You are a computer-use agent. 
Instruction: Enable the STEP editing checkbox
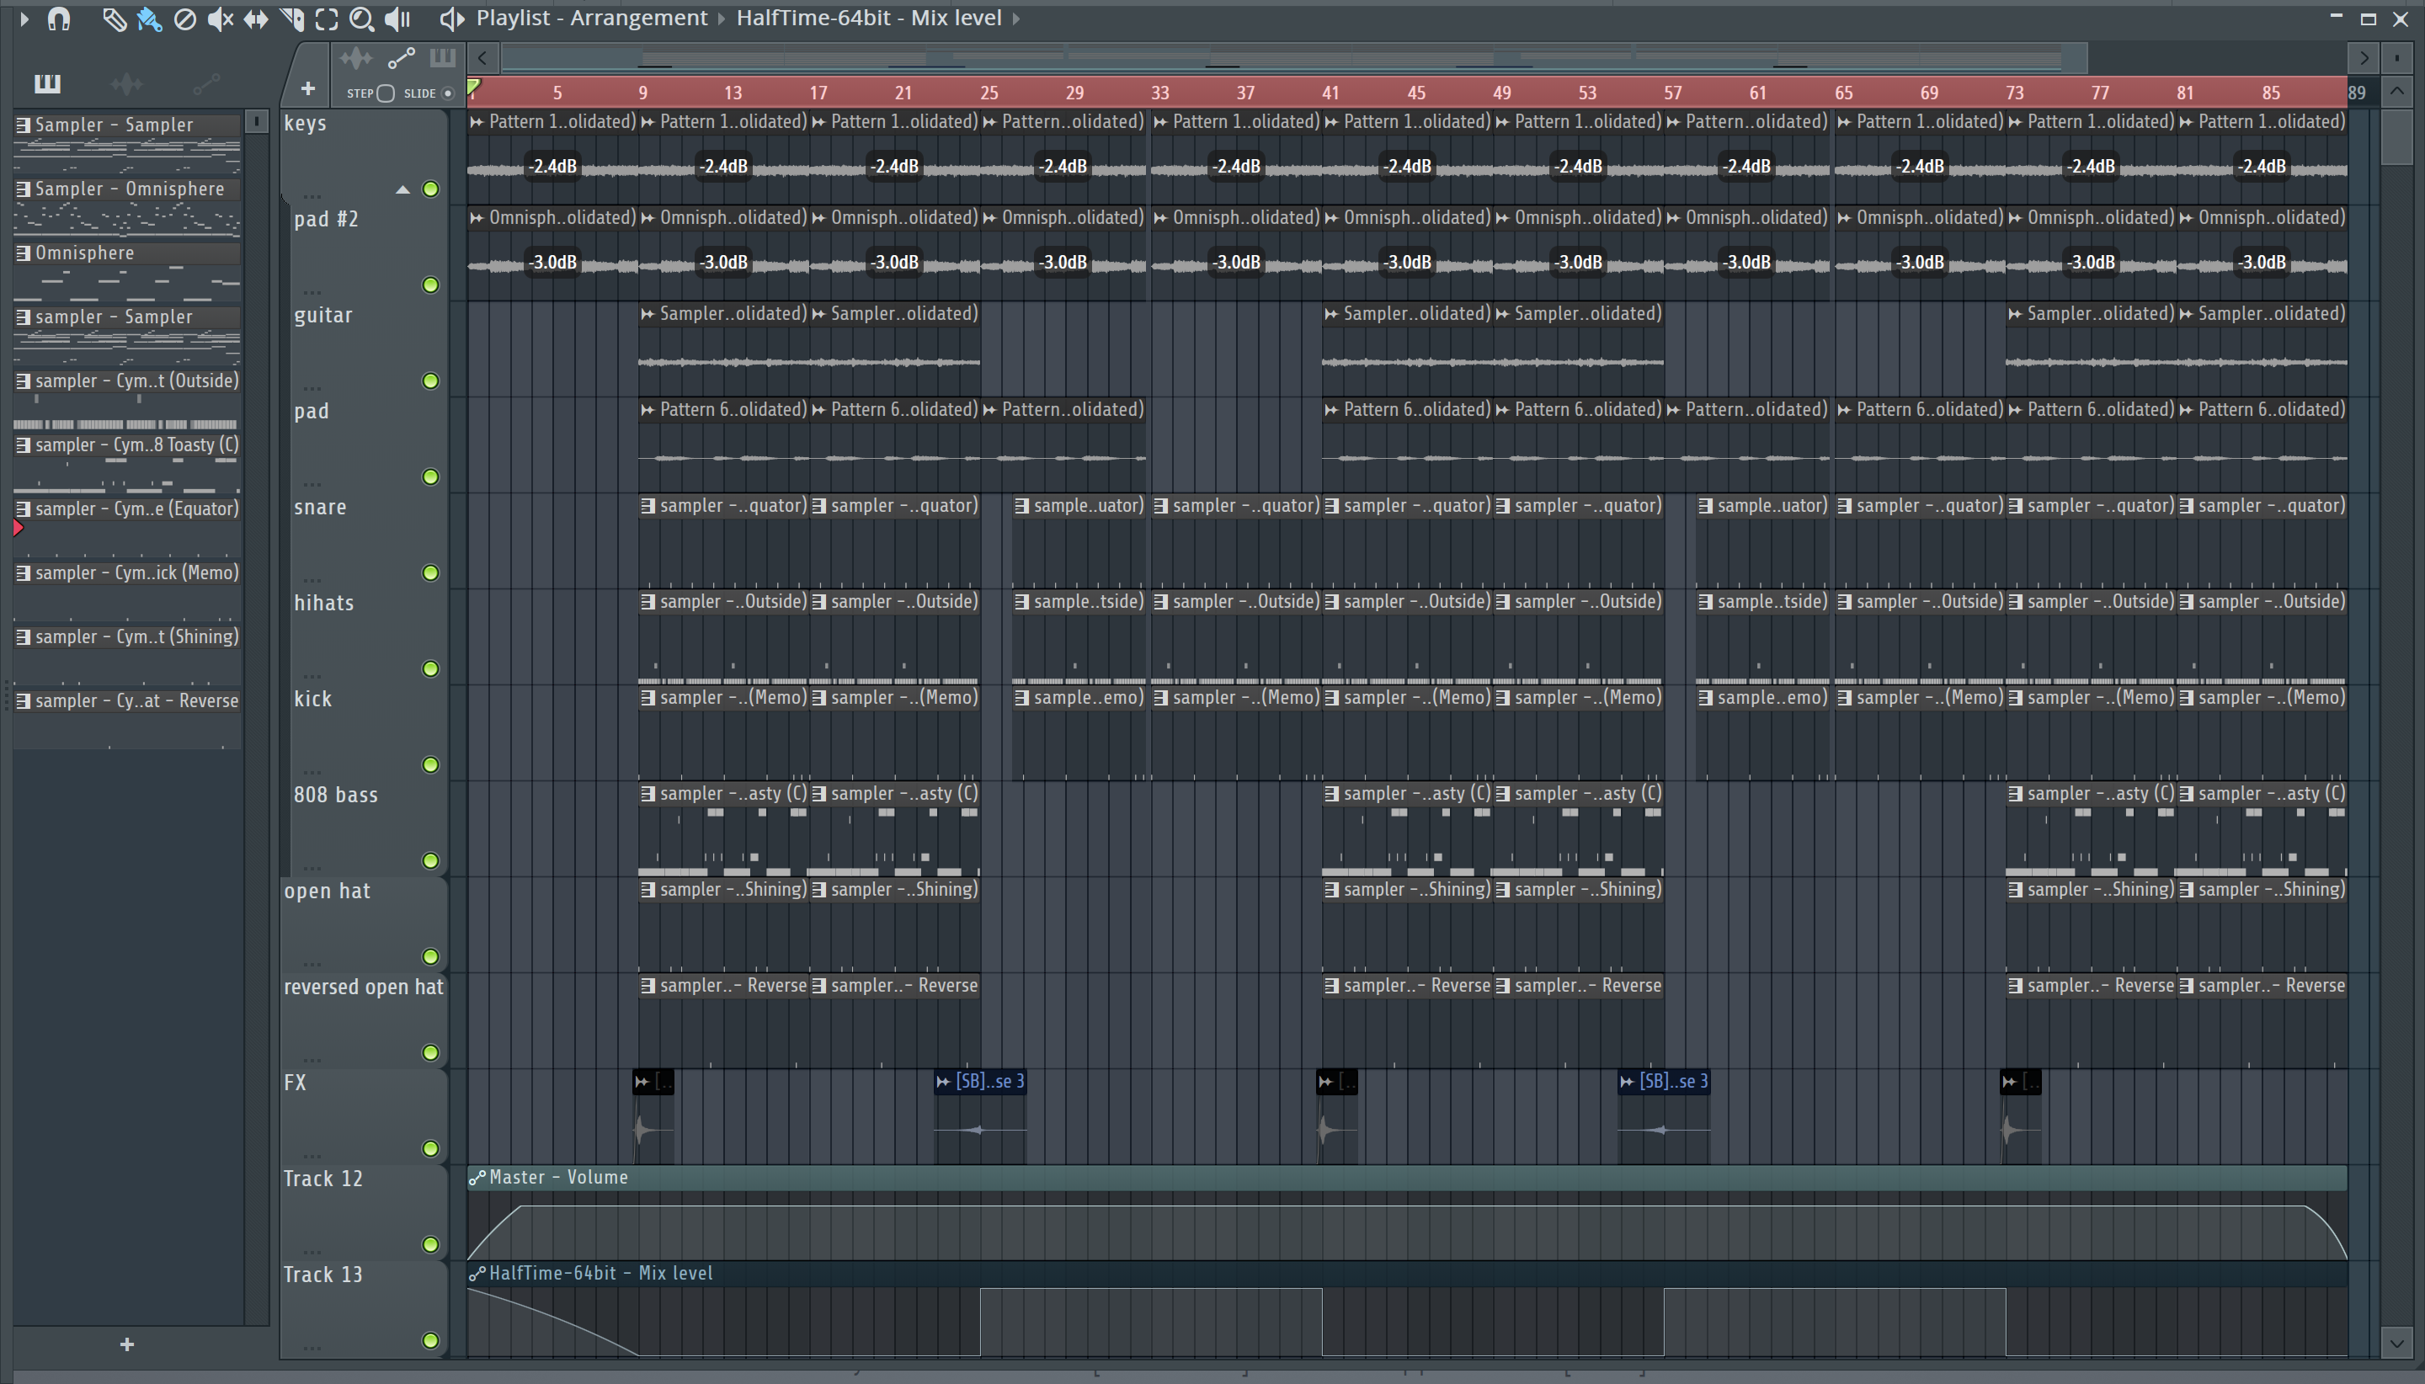pyautogui.click(x=385, y=93)
